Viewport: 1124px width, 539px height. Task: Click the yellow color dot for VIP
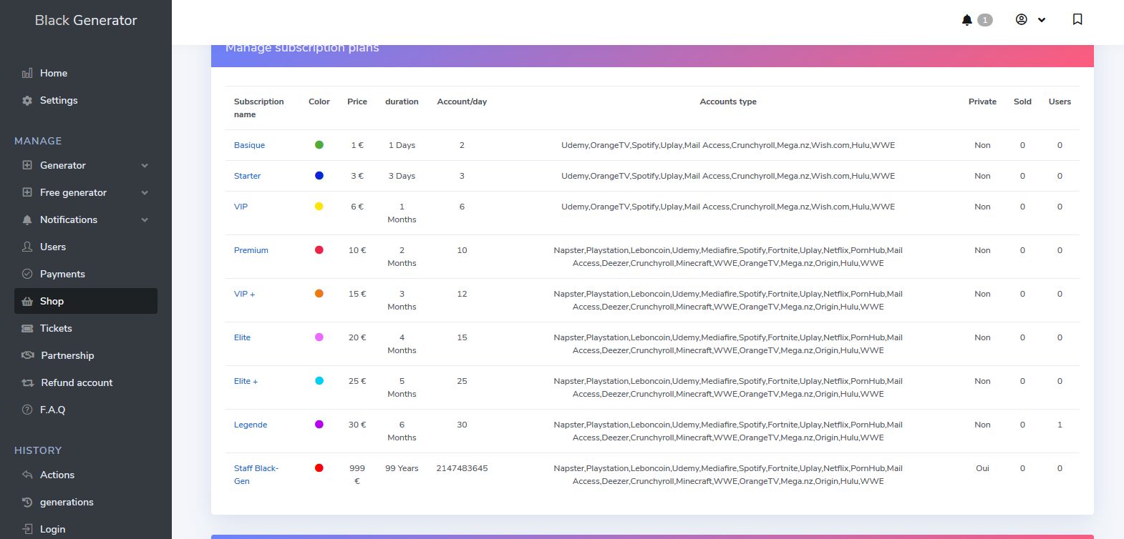319,207
